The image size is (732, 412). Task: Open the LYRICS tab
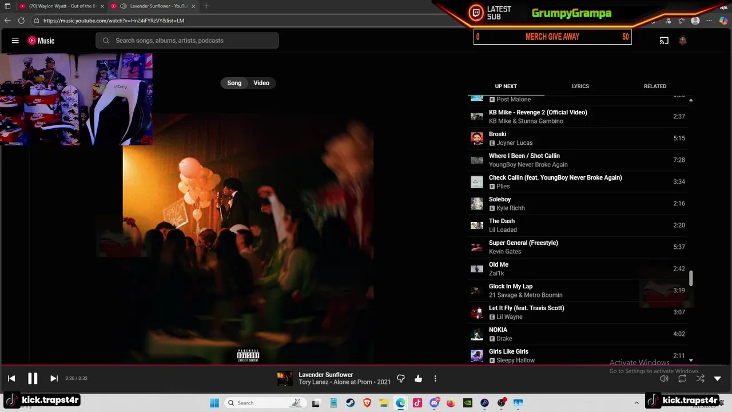580,86
